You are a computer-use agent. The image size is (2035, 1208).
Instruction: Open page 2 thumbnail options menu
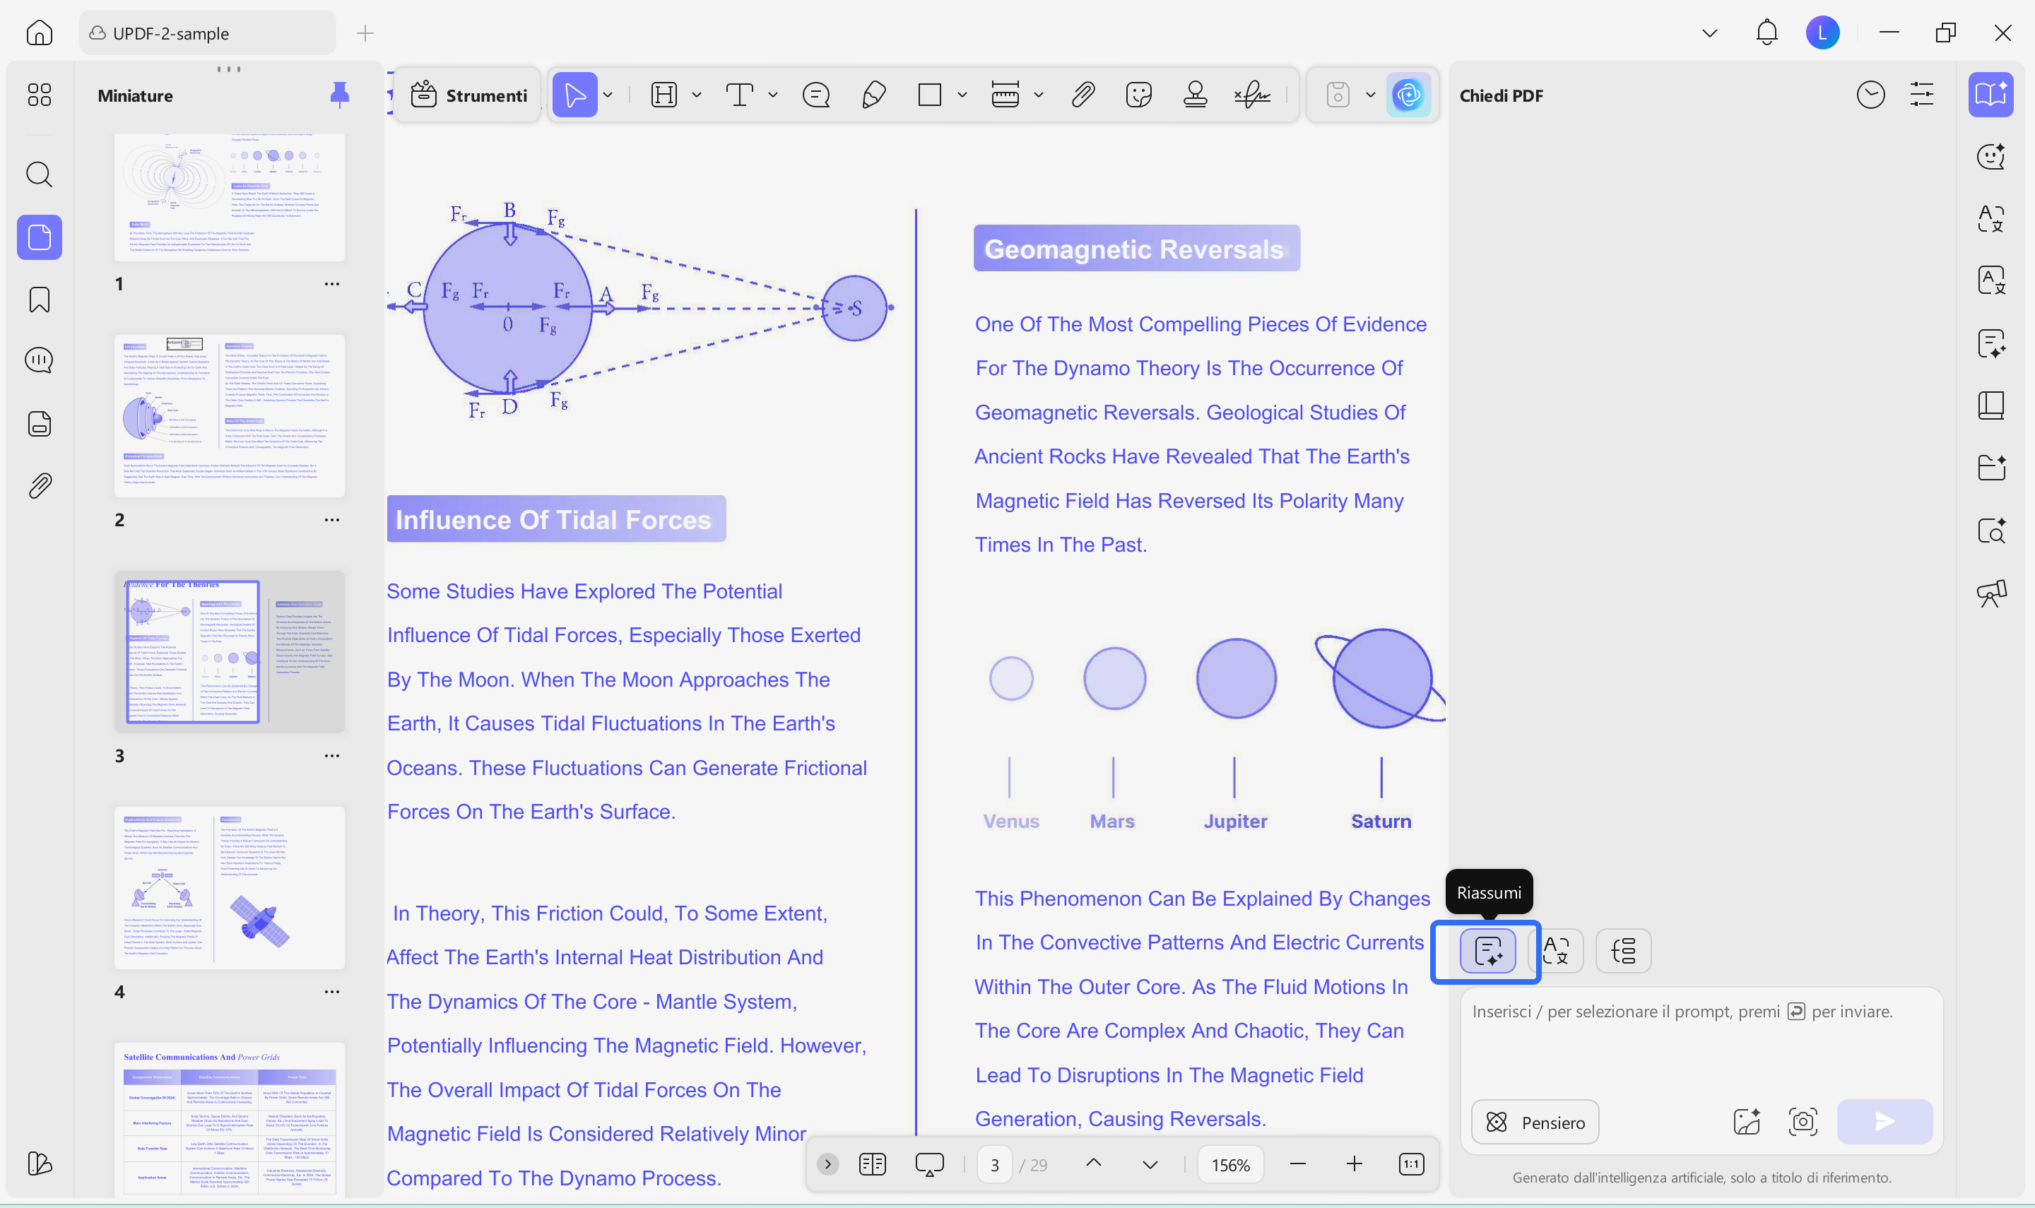point(332,519)
